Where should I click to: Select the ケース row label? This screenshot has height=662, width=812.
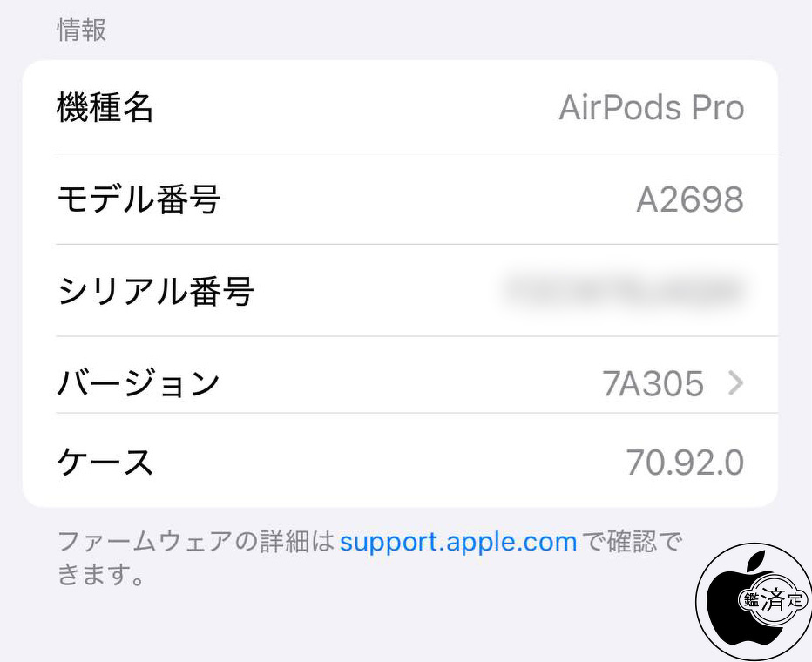click(105, 462)
